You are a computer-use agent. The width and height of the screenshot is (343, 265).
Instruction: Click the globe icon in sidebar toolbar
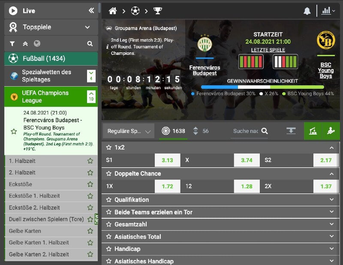pyautogui.click(x=37, y=44)
